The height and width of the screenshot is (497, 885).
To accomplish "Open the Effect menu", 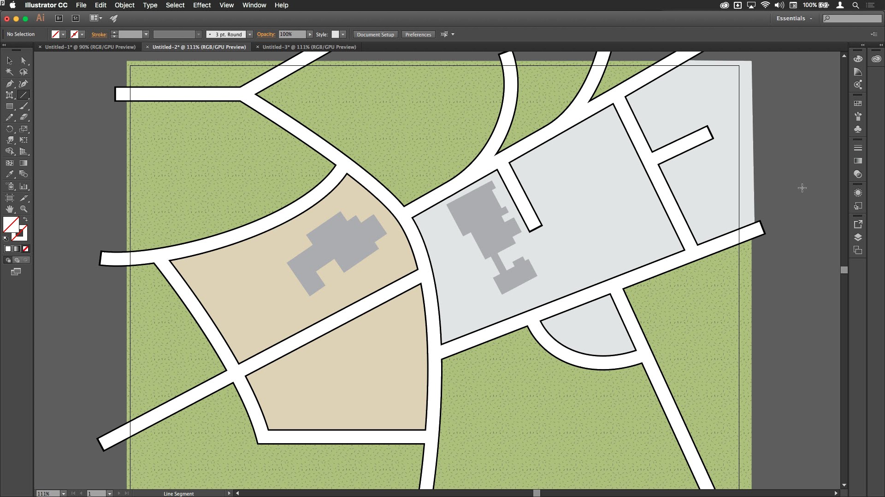I will click(201, 5).
